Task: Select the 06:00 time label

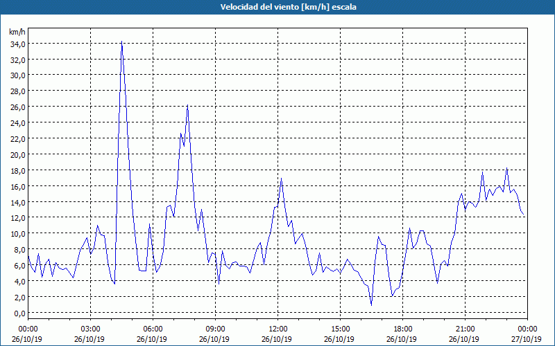Action: [153, 329]
